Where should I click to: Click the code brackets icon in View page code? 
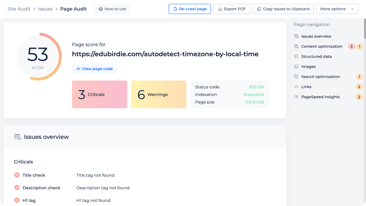coord(78,69)
